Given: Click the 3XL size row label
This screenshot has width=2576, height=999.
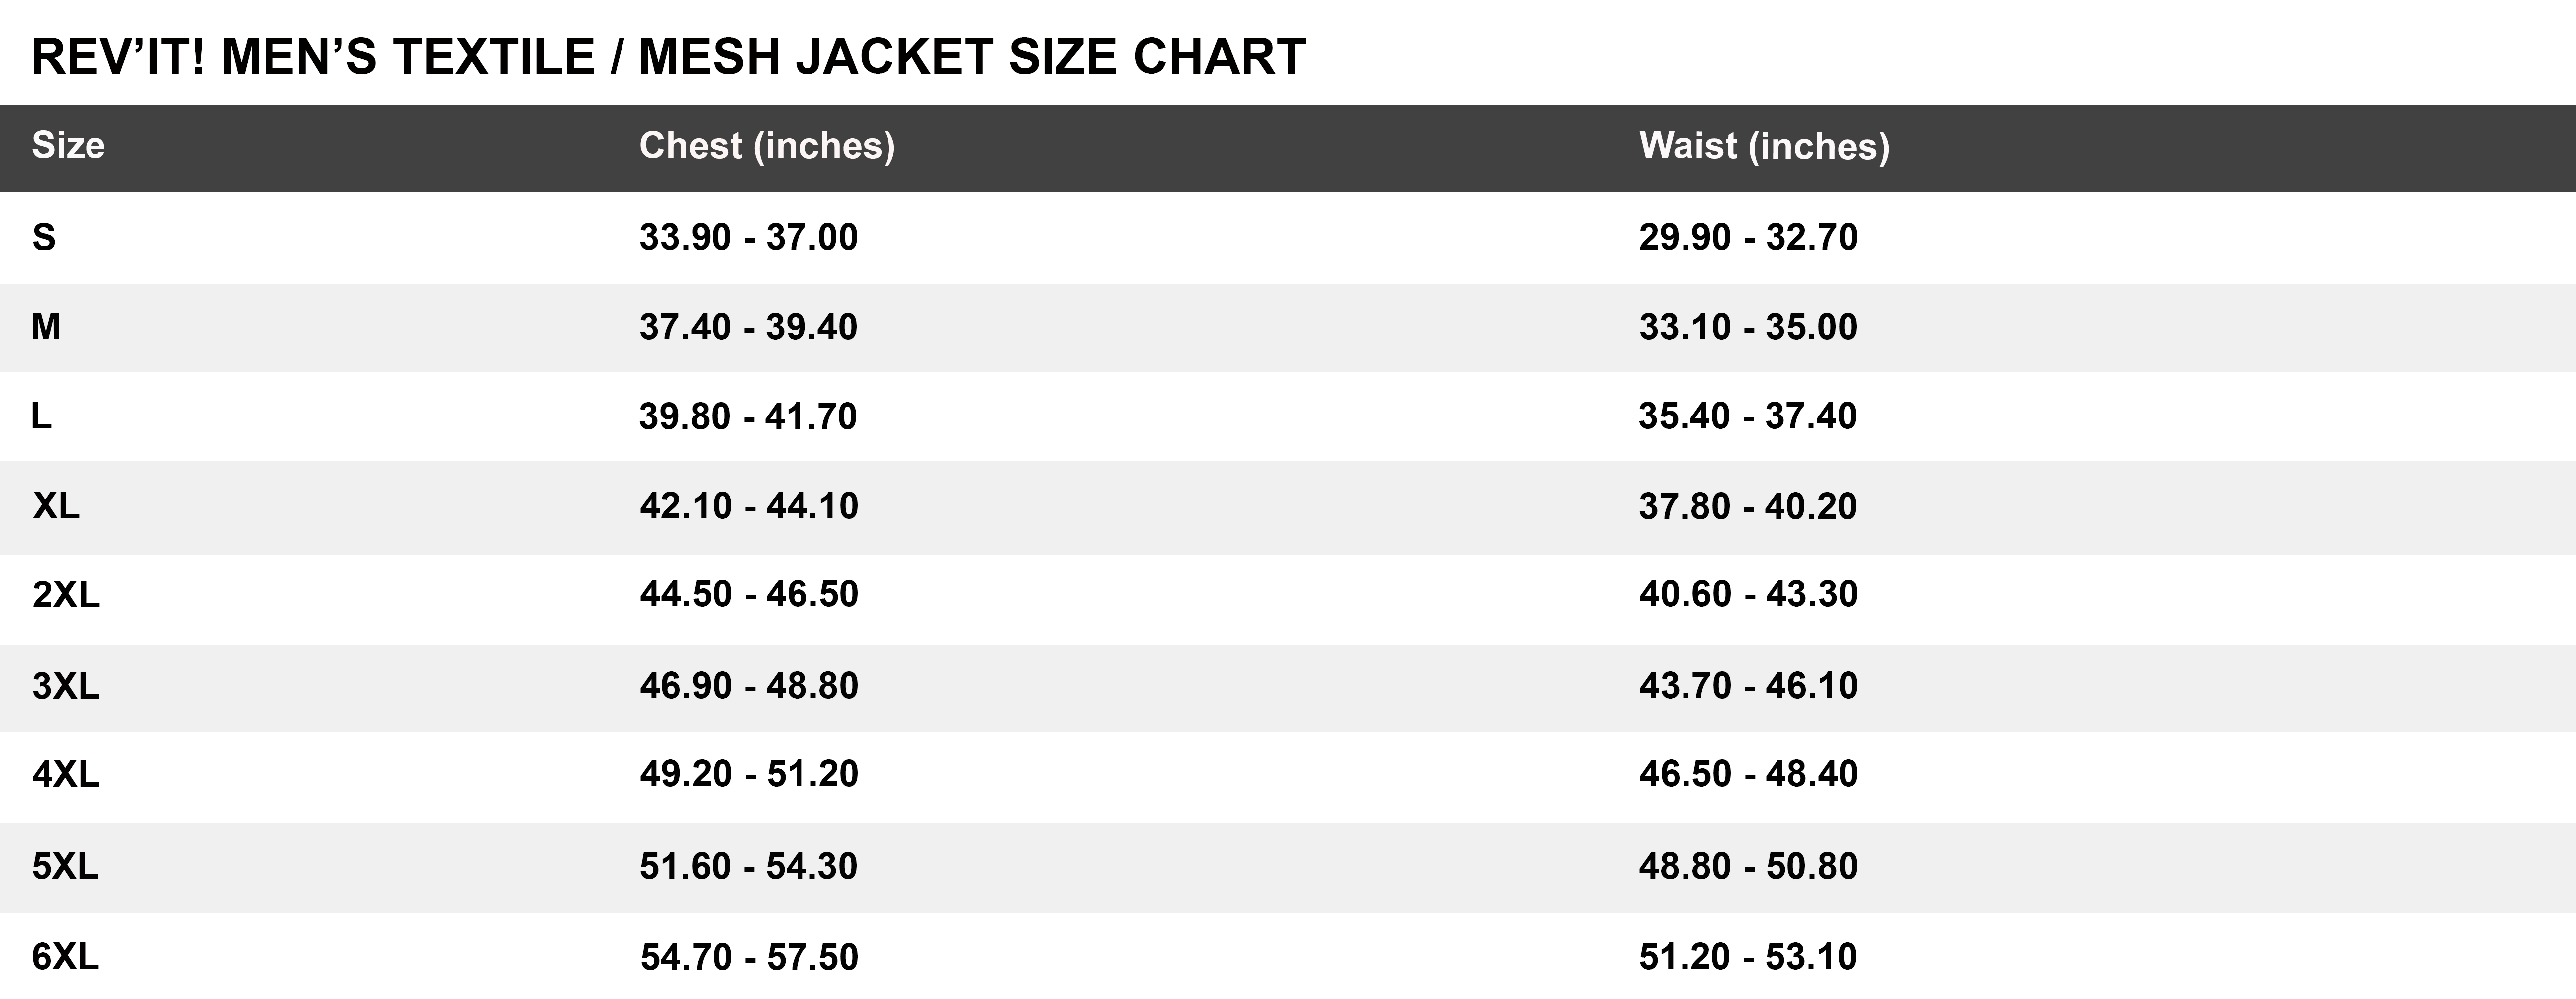Looking at the screenshot, I should tap(66, 686).
